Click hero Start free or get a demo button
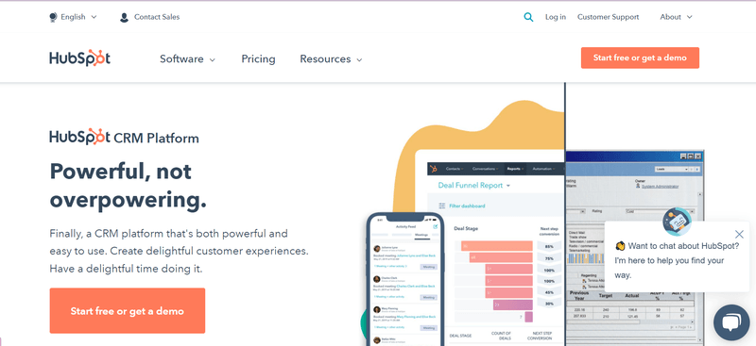 tap(128, 311)
